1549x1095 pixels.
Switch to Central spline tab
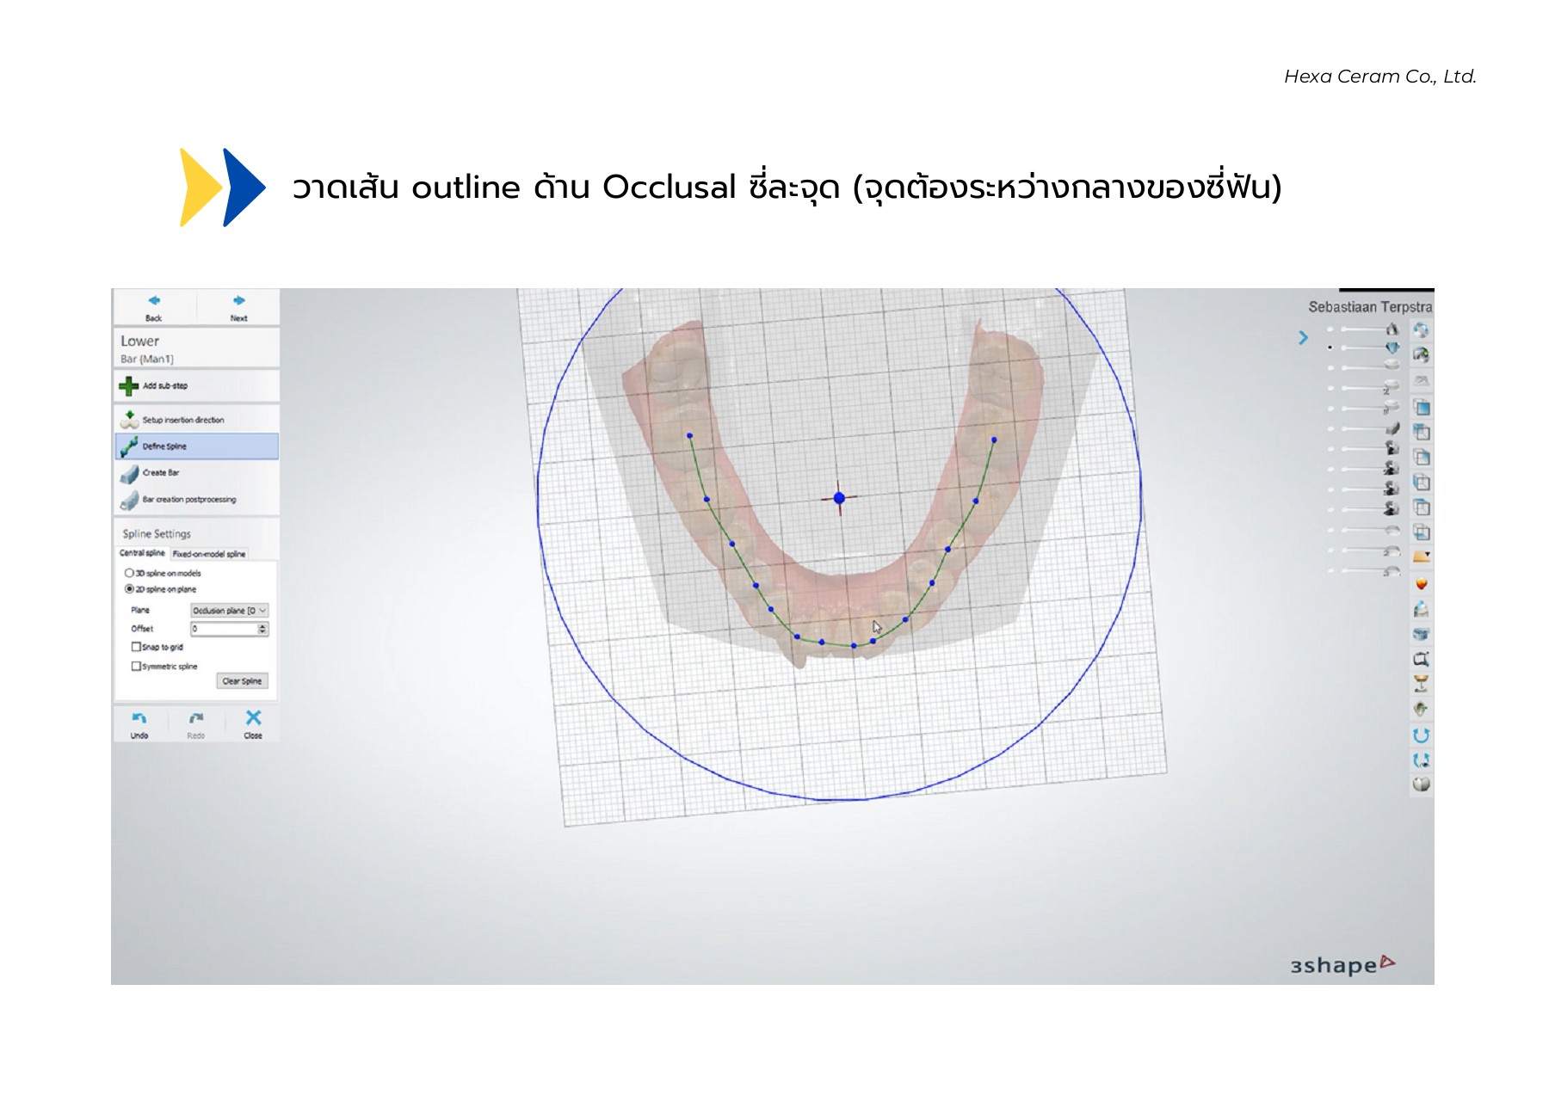click(x=142, y=553)
